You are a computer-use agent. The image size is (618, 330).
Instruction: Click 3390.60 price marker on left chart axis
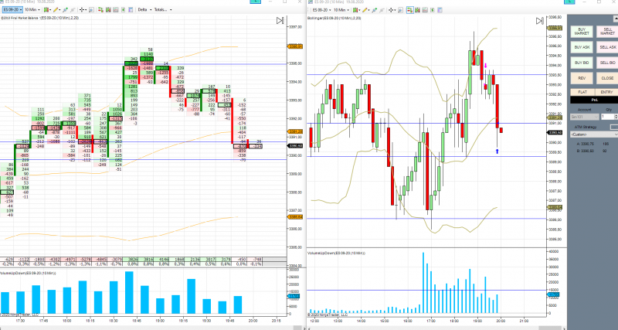[x=295, y=146]
